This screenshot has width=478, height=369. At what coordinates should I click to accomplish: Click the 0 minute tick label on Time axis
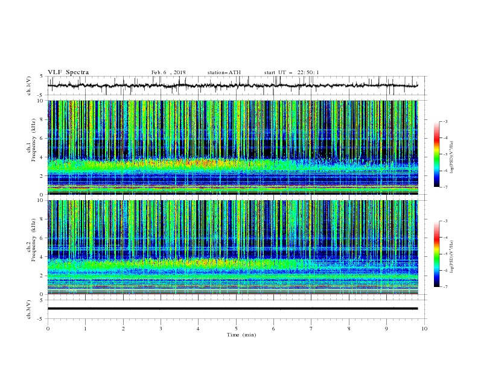48,329
